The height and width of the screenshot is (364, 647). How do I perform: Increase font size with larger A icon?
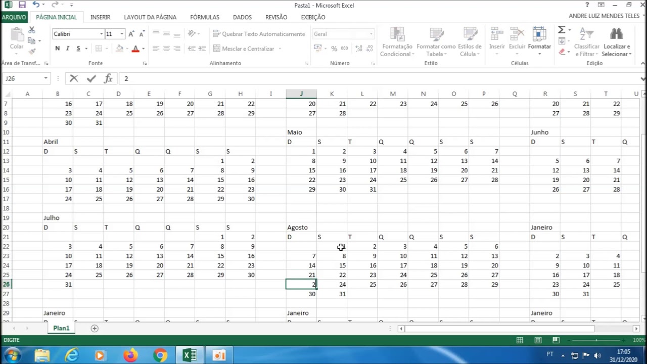click(131, 34)
